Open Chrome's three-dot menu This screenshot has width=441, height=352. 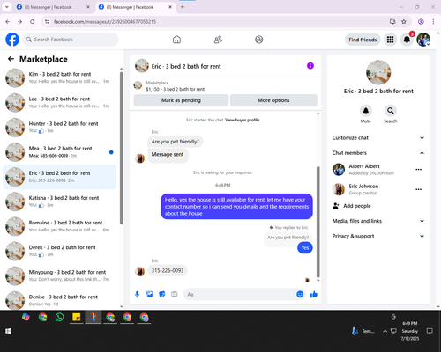(433, 22)
